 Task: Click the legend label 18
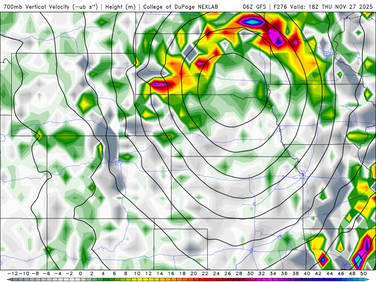pyautogui.click(x=182, y=274)
